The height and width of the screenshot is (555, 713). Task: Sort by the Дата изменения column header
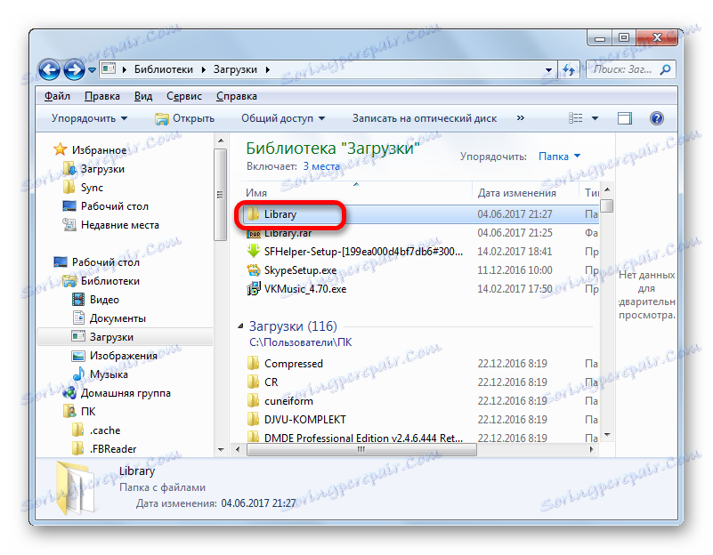525,193
